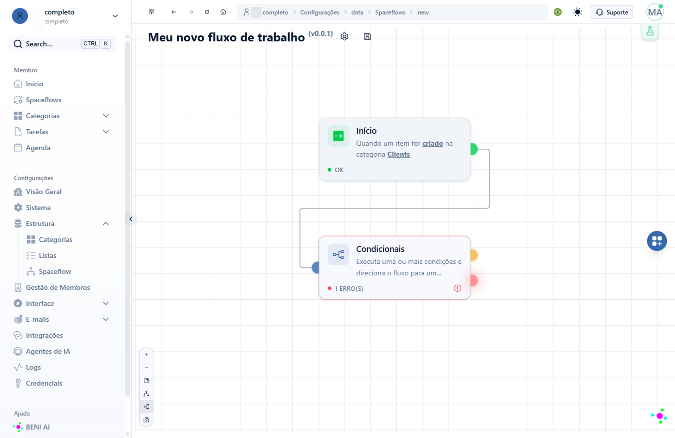The width and height of the screenshot is (675, 438).
Task: Click the 'Clients' category link
Action: pyautogui.click(x=398, y=154)
